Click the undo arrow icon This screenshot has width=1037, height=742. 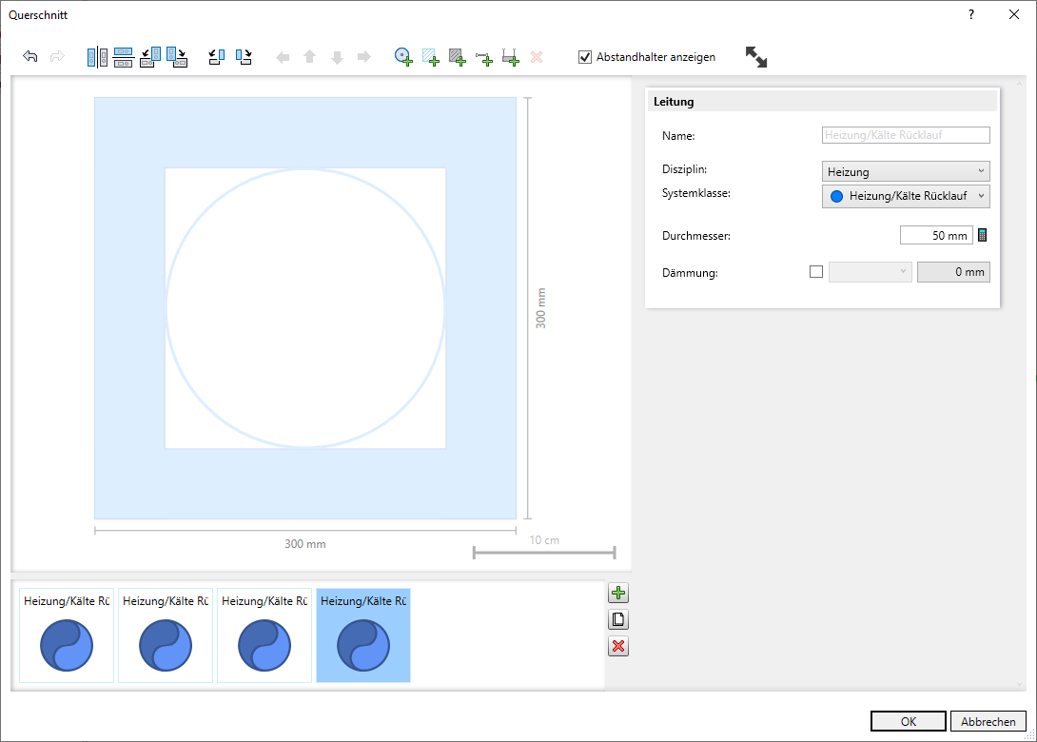[29, 57]
